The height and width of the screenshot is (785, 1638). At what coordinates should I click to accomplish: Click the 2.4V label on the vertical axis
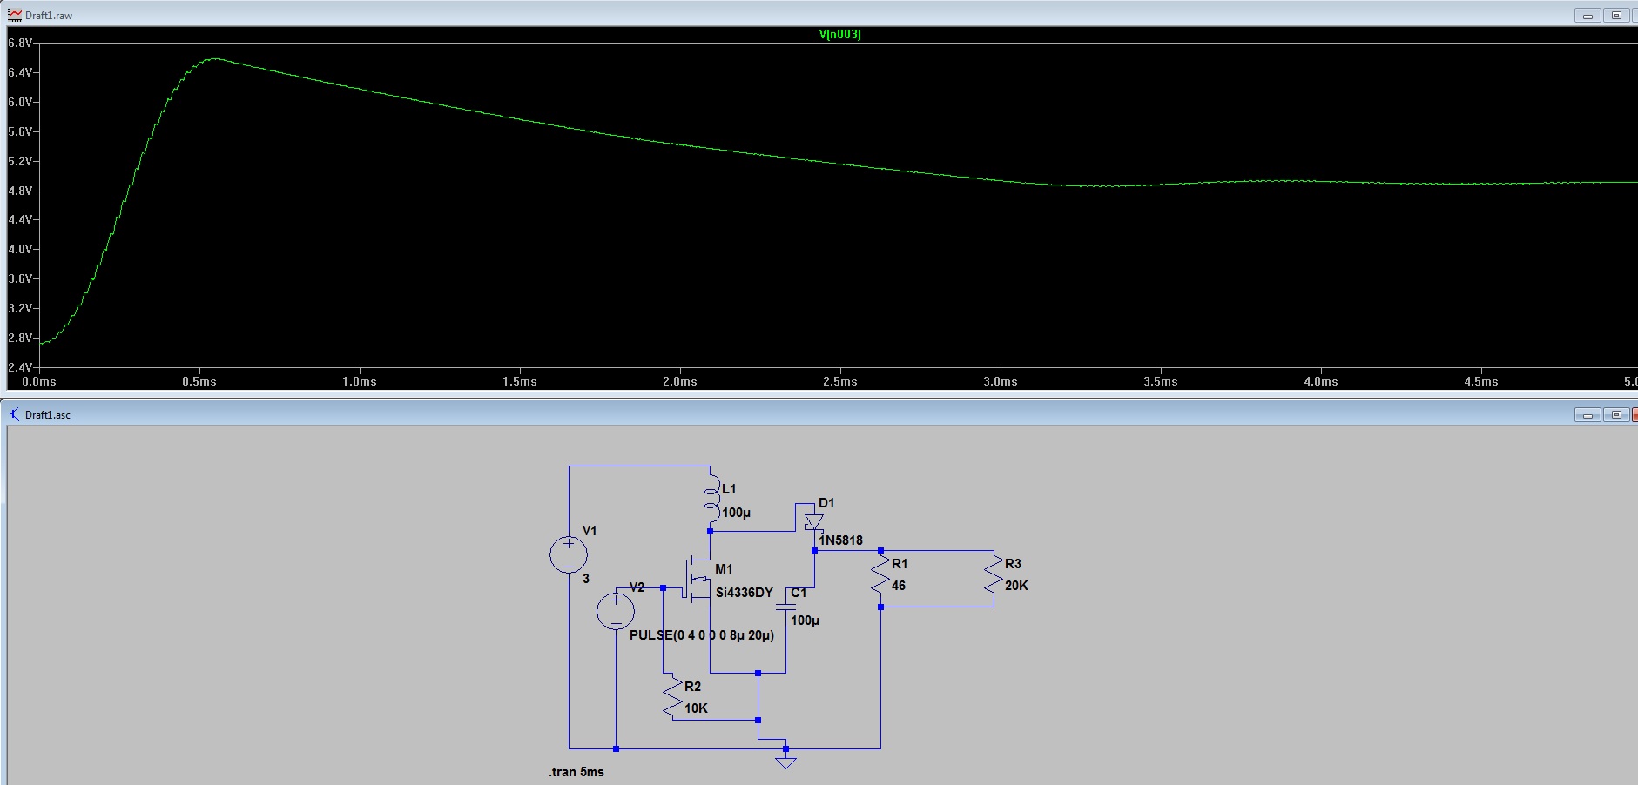(20, 367)
